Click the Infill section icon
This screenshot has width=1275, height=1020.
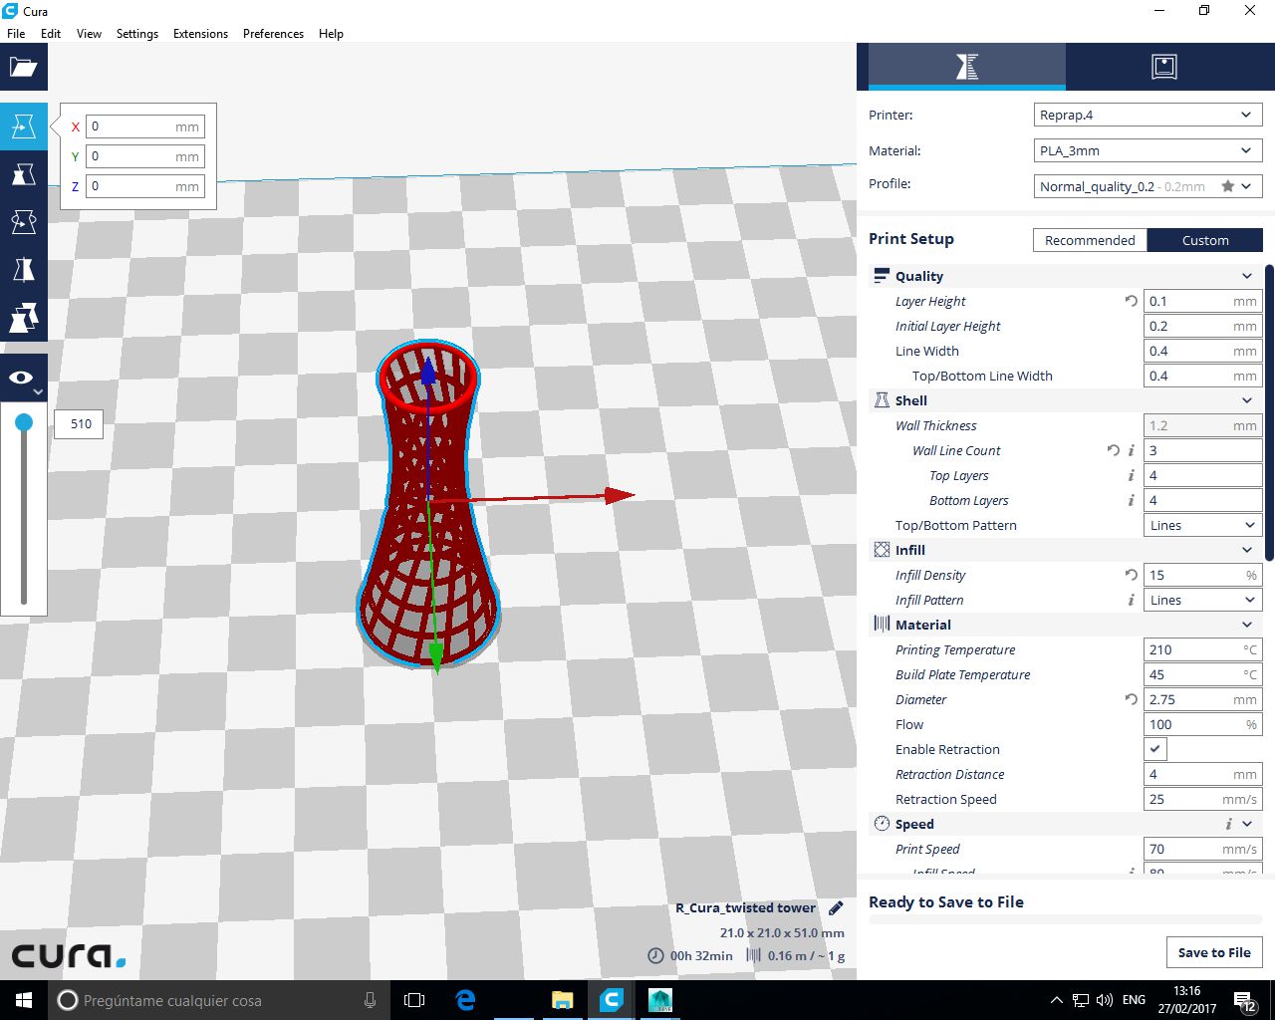point(882,550)
